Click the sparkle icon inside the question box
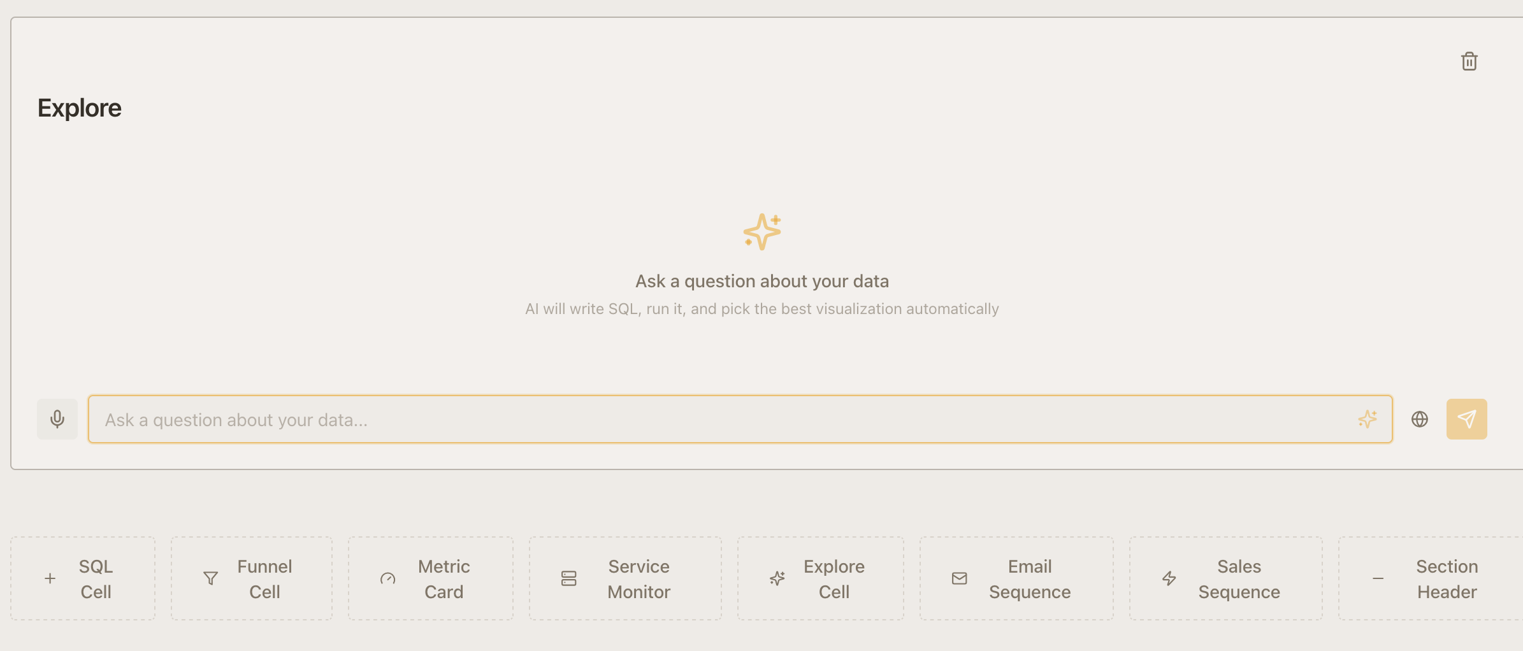This screenshot has width=1523, height=651. pyautogui.click(x=1368, y=419)
